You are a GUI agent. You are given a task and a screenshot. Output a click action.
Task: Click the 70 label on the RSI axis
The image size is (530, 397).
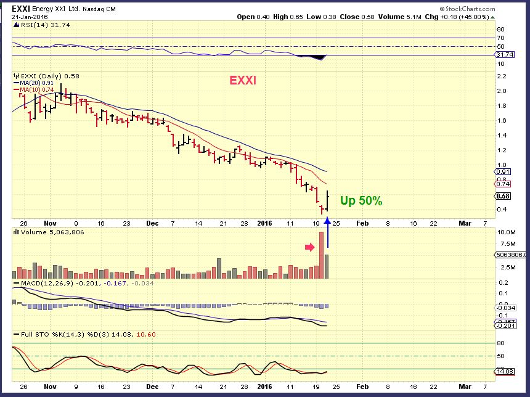coord(500,38)
